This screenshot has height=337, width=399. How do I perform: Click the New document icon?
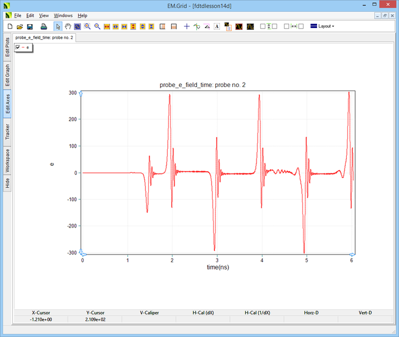[x=10, y=26]
